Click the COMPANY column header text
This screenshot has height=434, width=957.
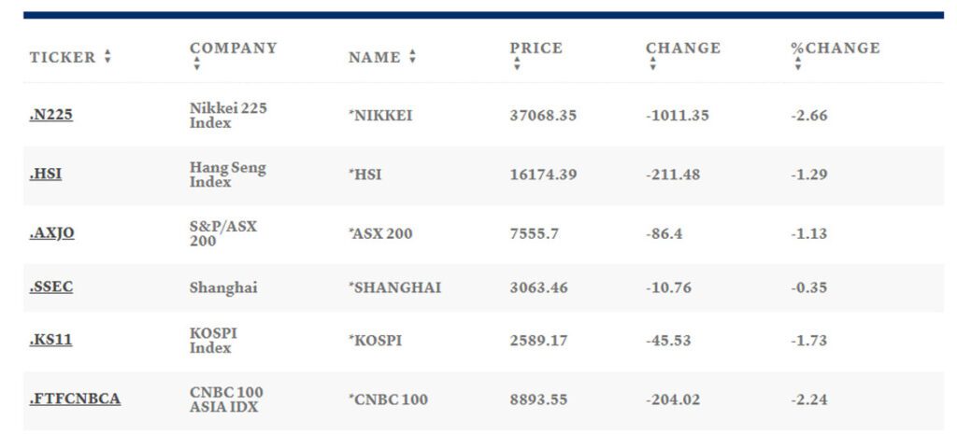pos(233,49)
